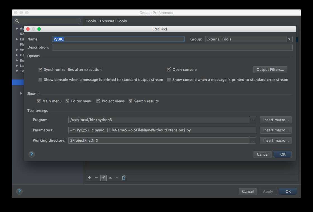The width and height of the screenshot is (313, 212).
Task: Click the Program path field
Action: [x=159, y=120]
